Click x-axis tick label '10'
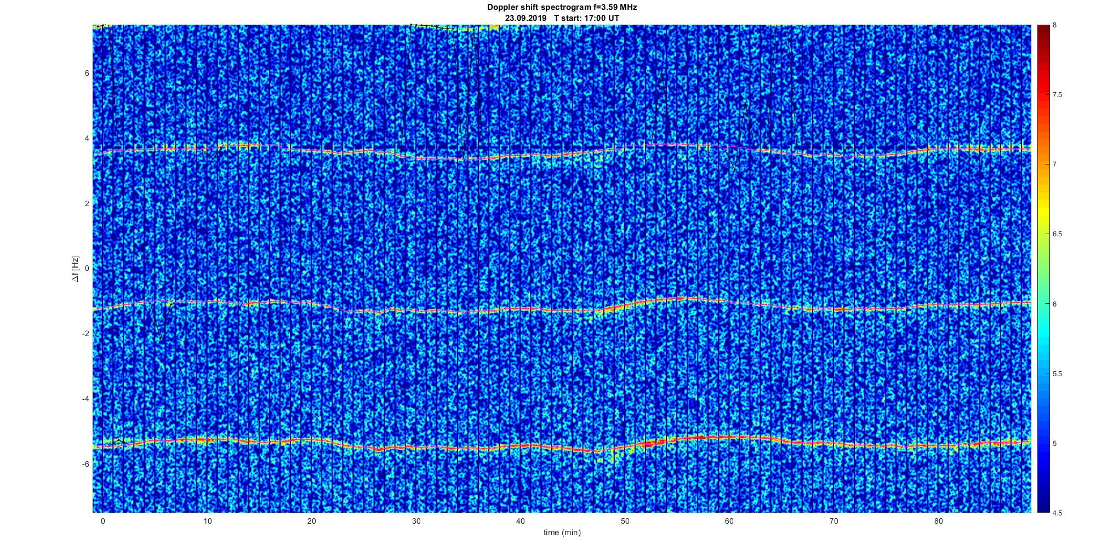Image resolution: width=1096 pixels, height=550 pixels. [x=207, y=521]
